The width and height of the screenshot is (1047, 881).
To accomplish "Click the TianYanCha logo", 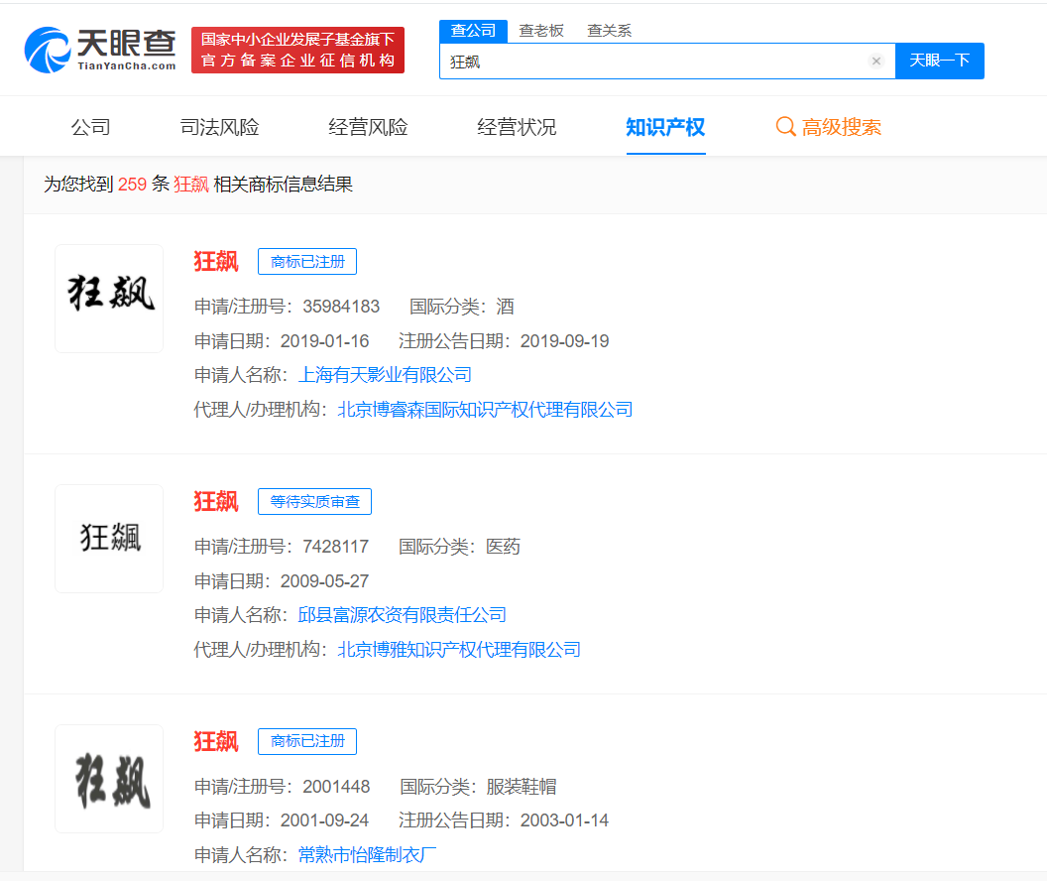I will coord(100,50).
